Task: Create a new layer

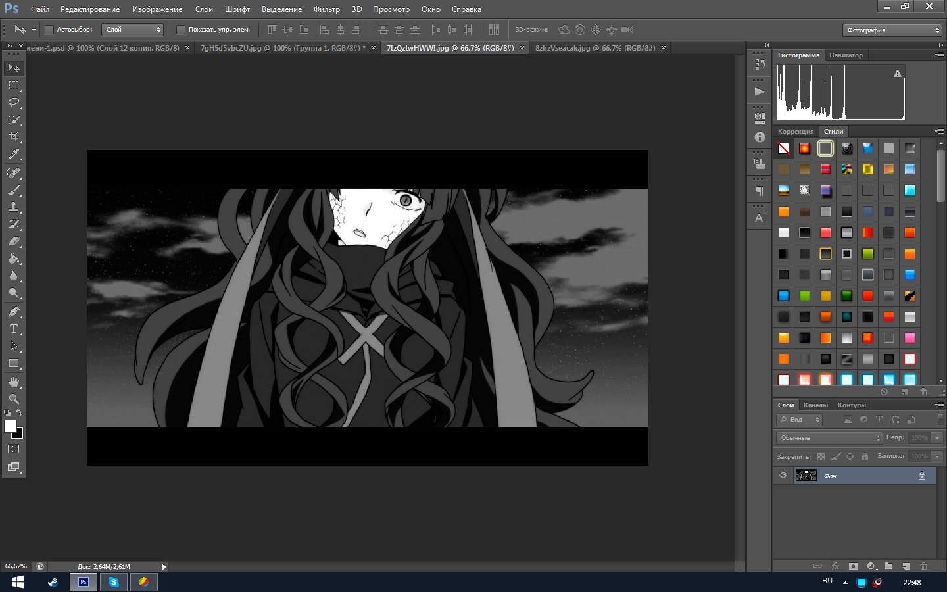Action: click(x=906, y=566)
